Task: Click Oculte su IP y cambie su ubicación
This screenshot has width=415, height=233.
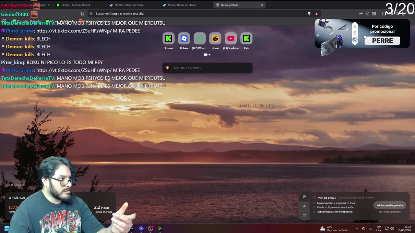Action: click(335, 207)
